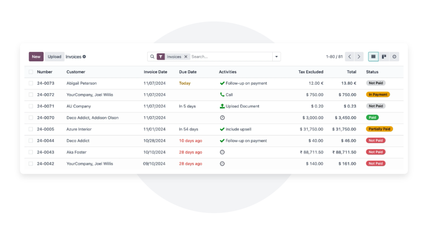Viewport: 425px width, 228px height.
Task: Switch to the list view
Action: [x=373, y=57]
